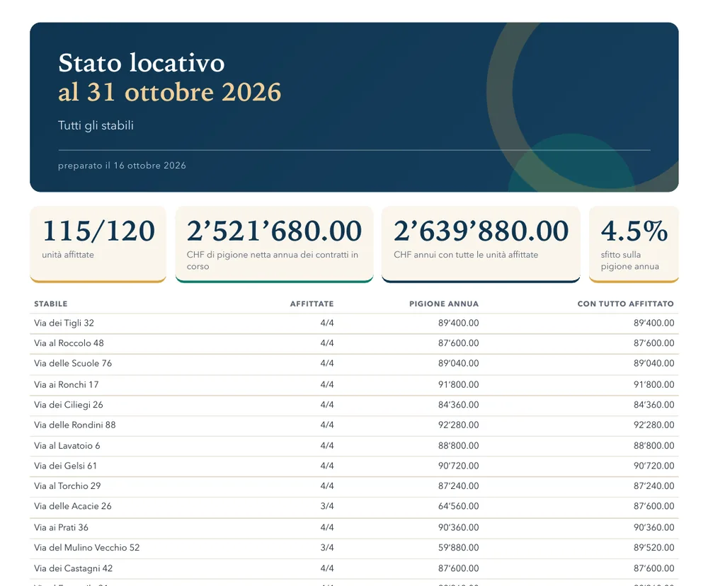
Task: Select the 'Via dei Ciliegi 26' row name
Action: click(x=69, y=405)
